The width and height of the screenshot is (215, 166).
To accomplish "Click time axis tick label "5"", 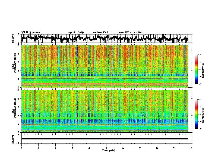I will click(x=106, y=148).
